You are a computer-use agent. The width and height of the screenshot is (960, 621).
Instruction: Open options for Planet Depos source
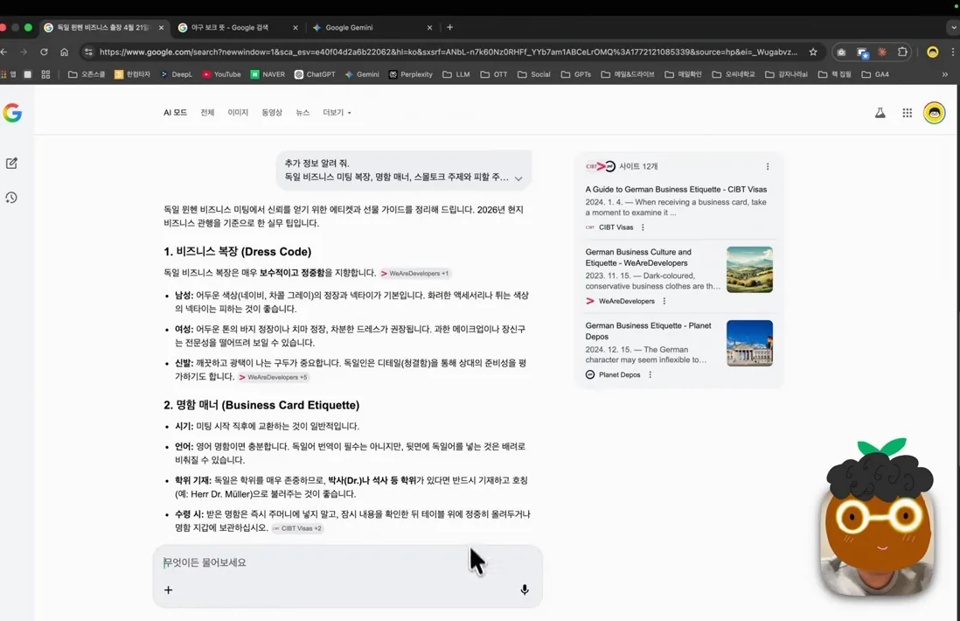click(x=650, y=375)
